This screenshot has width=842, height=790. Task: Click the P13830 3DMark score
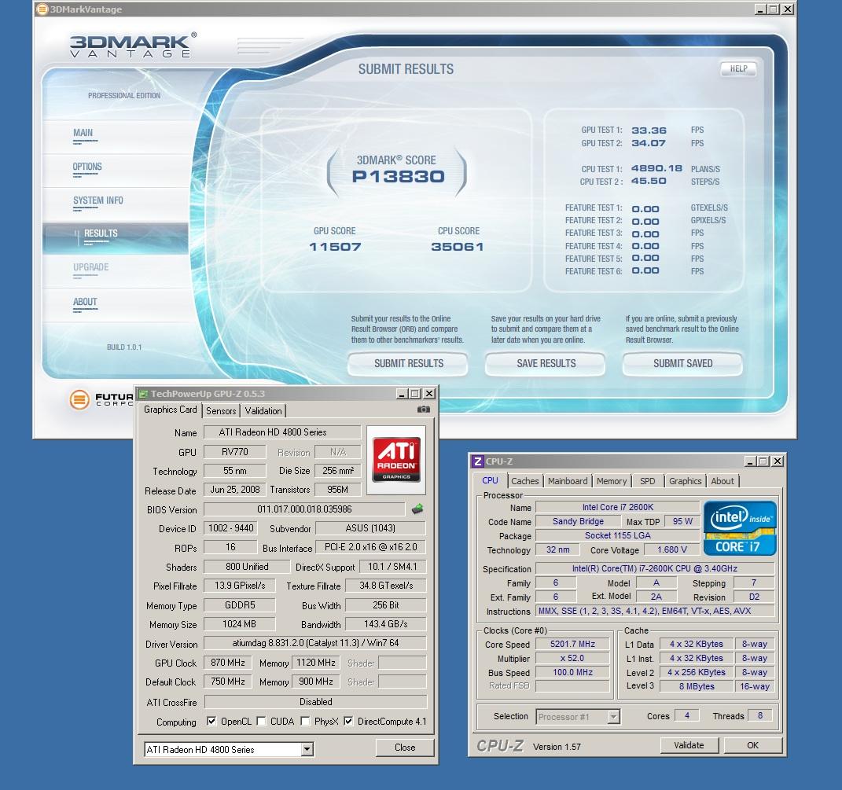[x=399, y=176]
